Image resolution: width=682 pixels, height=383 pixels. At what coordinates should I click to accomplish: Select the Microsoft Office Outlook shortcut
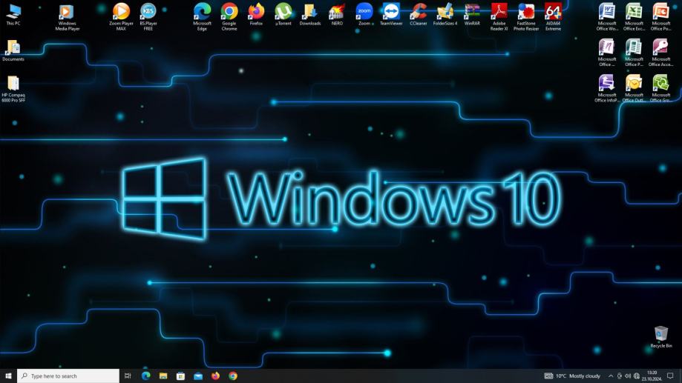click(x=634, y=89)
